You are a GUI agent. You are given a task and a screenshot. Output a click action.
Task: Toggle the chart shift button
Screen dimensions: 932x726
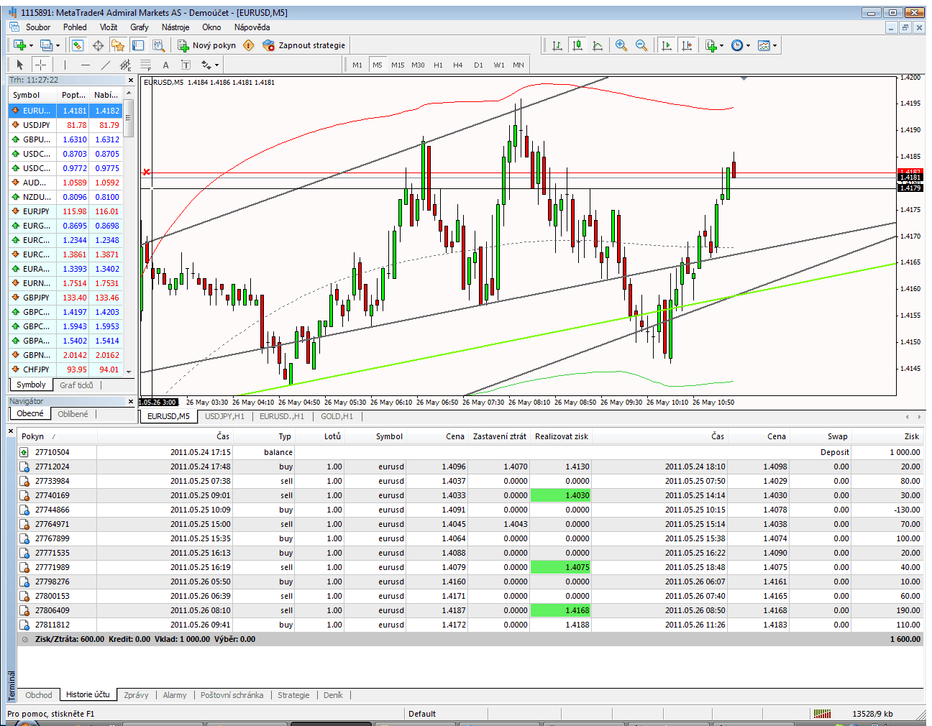coord(687,45)
